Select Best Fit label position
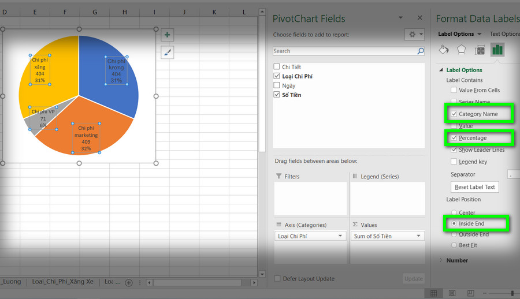This screenshot has height=299, width=520. (x=454, y=245)
